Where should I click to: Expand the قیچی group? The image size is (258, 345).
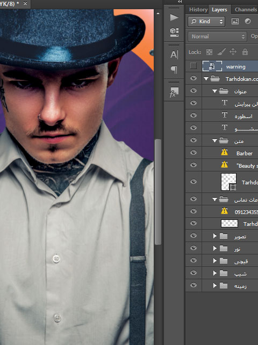tap(215, 261)
